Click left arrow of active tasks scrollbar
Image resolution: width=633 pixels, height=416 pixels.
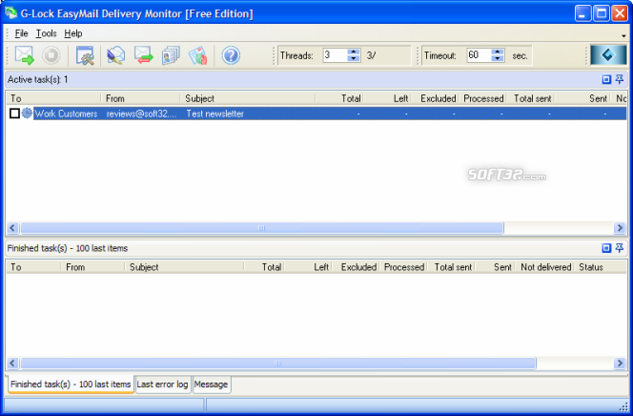12,228
